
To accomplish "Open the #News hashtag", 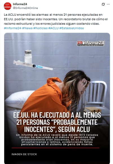I will [27, 28].
